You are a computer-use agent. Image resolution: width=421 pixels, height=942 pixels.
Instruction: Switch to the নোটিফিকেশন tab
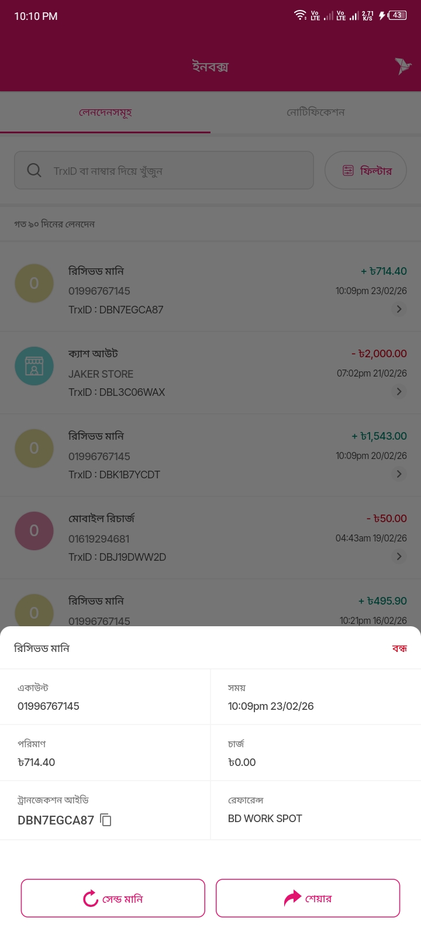coord(315,112)
